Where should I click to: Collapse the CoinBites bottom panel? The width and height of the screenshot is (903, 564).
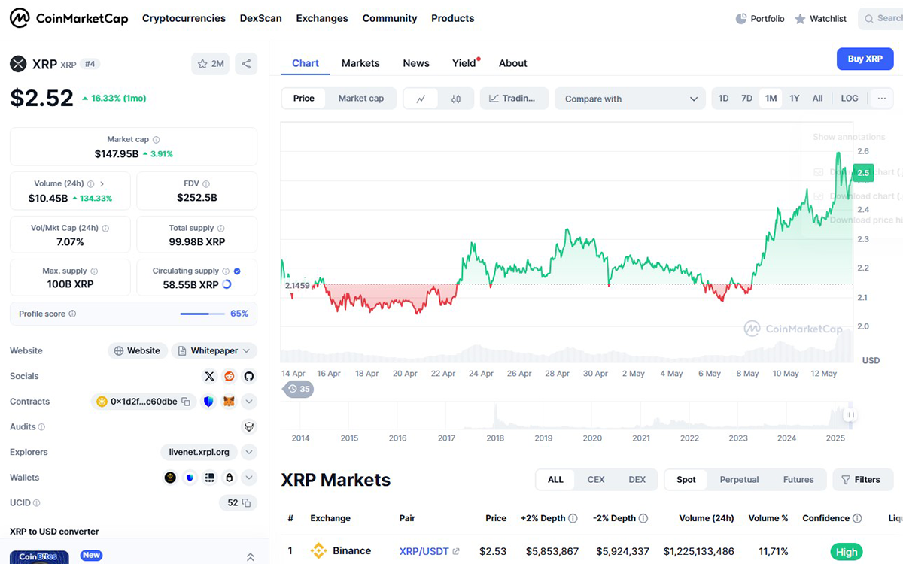tap(250, 557)
